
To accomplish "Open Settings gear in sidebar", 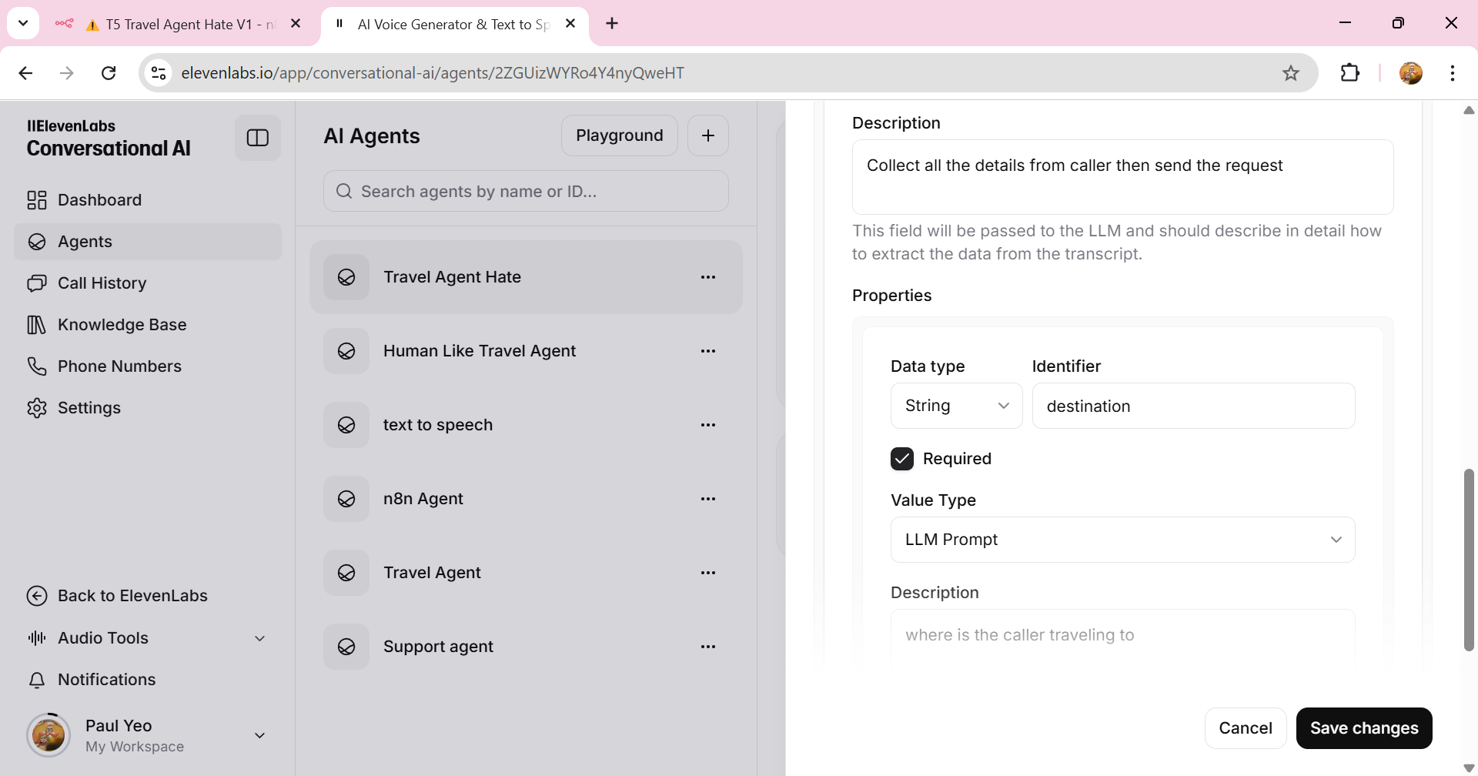I will [x=37, y=408].
